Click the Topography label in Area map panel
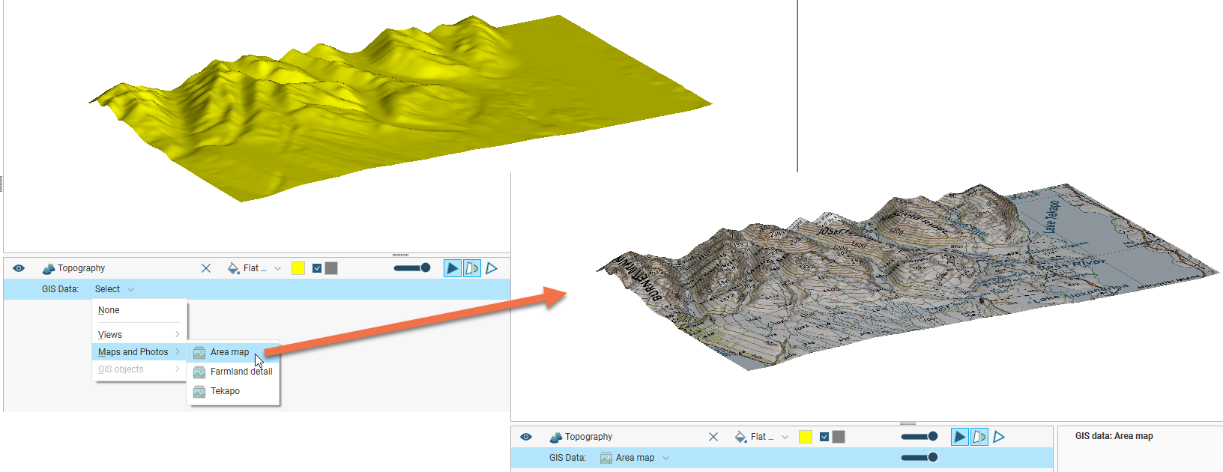This screenshot has height=472, width=1223. (x=589, y=437)
